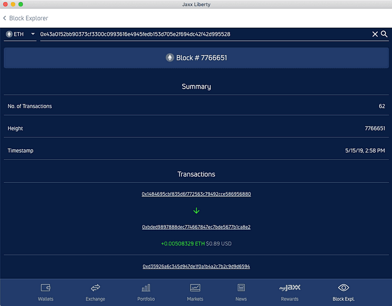Click the green down arrow between addresses
The image size is (392, 306).
pyautogui.click(x=196, y=211)
